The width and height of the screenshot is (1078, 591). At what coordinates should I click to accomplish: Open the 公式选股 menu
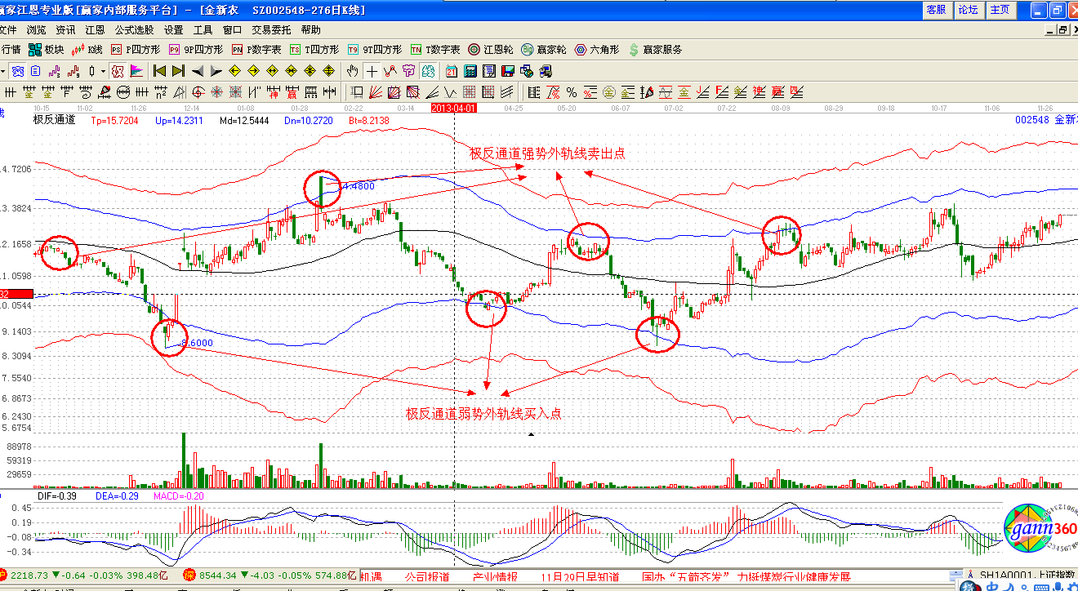click(134, 29)
